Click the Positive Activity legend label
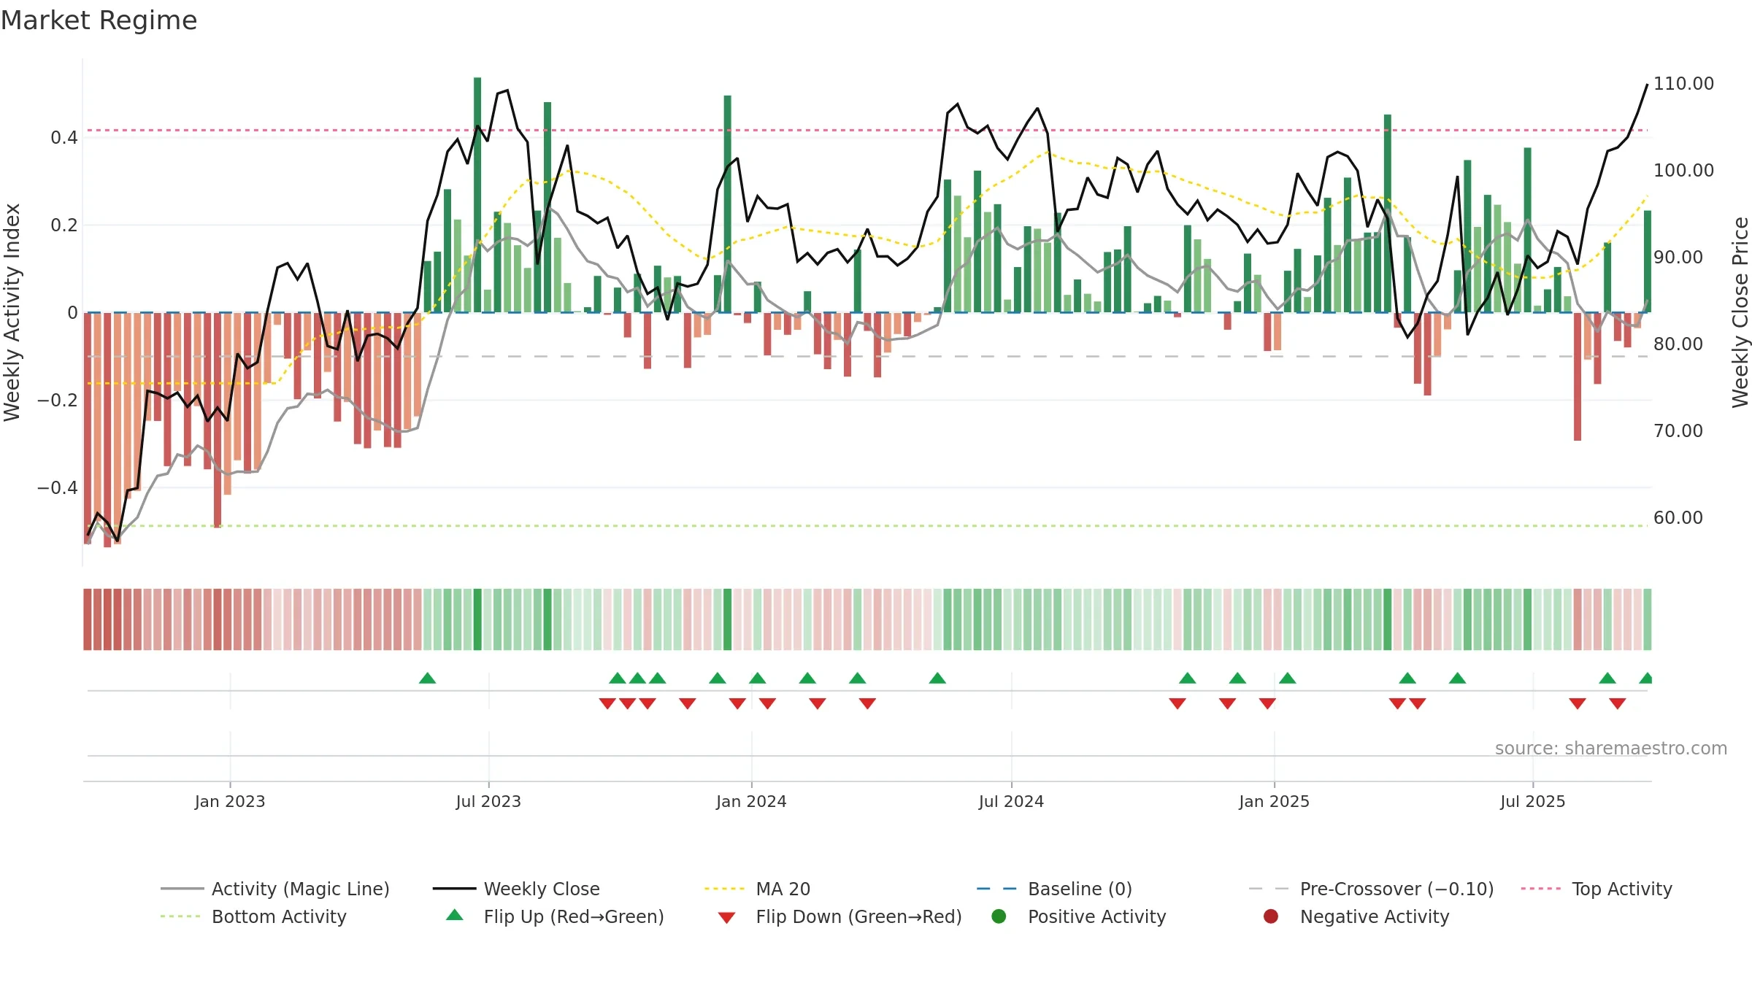The image size is (1752, 985). 1096,916
